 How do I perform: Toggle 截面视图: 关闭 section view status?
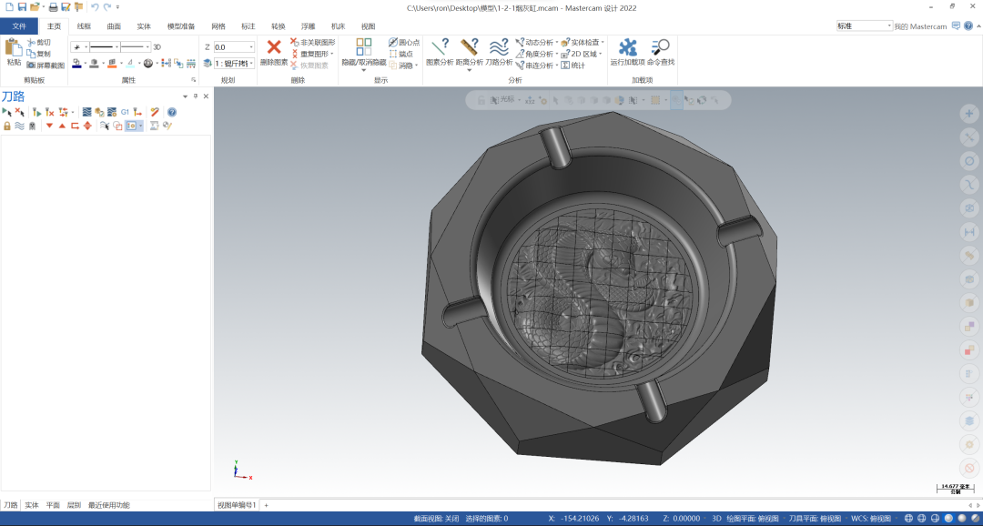pos(436,519)
